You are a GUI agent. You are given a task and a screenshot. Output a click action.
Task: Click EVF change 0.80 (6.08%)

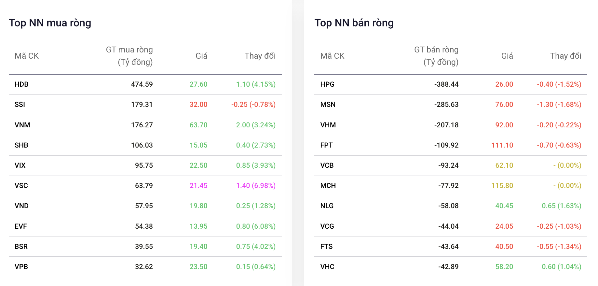256,226
